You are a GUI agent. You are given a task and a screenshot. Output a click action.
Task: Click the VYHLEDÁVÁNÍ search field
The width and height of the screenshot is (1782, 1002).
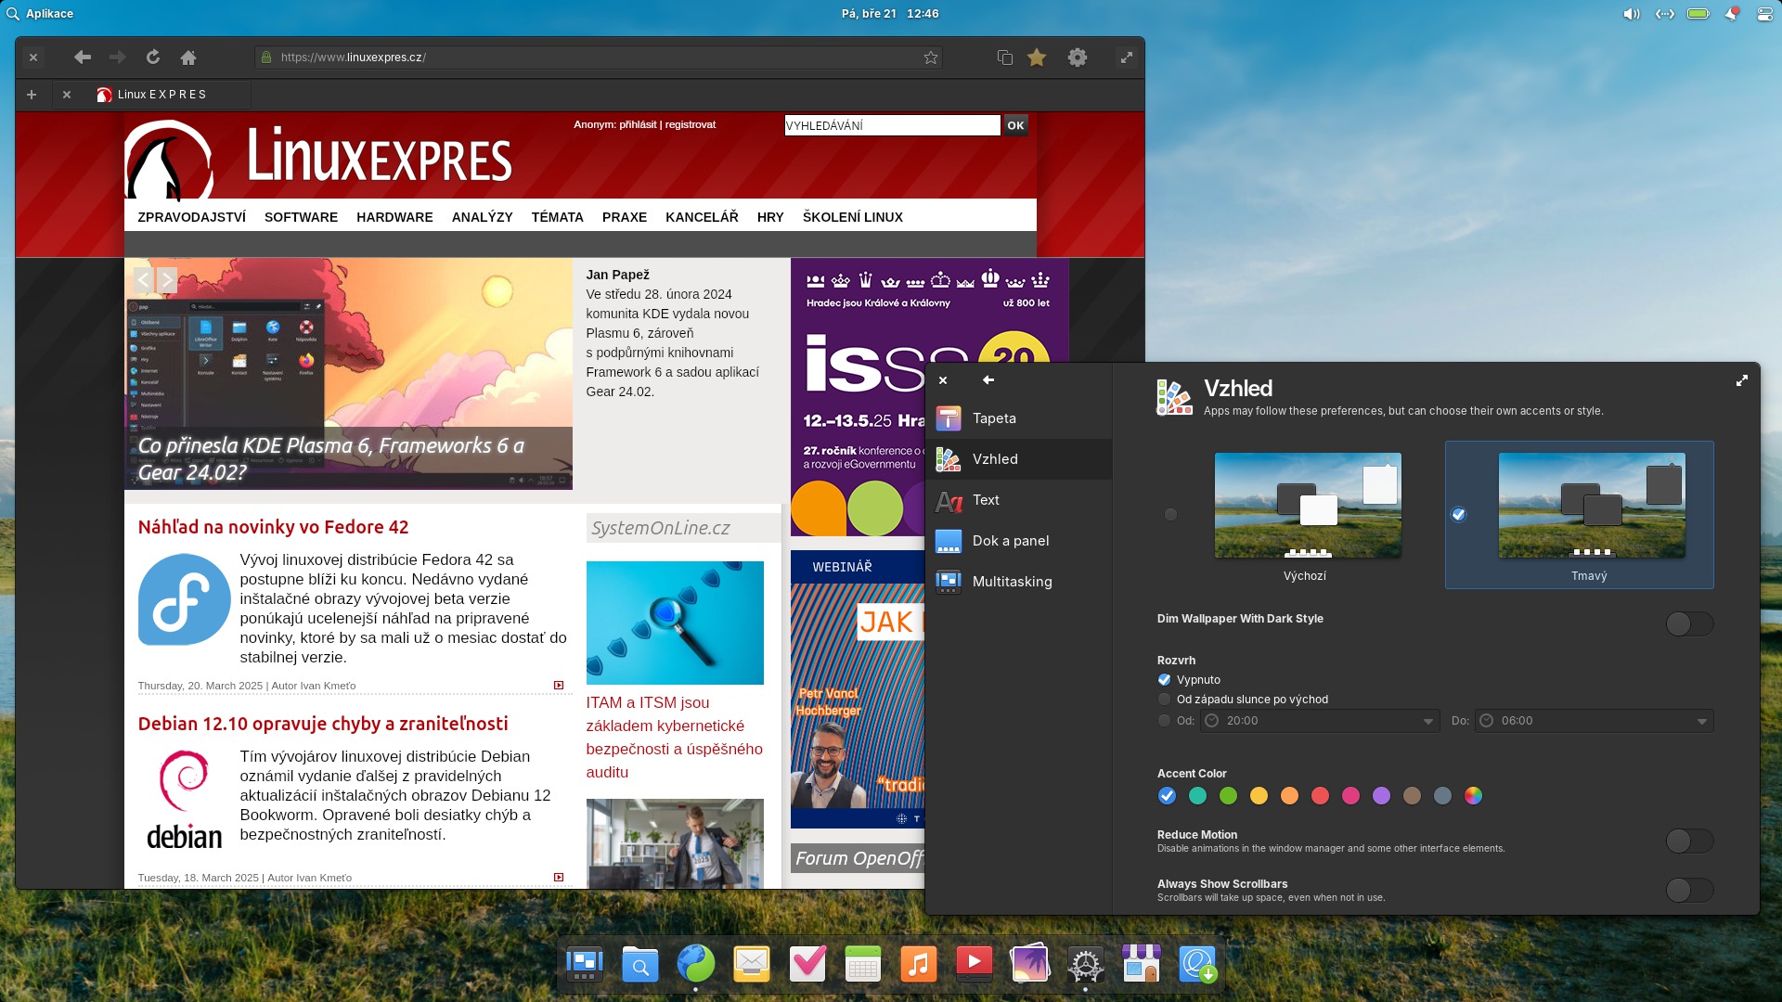click(892, 125)
